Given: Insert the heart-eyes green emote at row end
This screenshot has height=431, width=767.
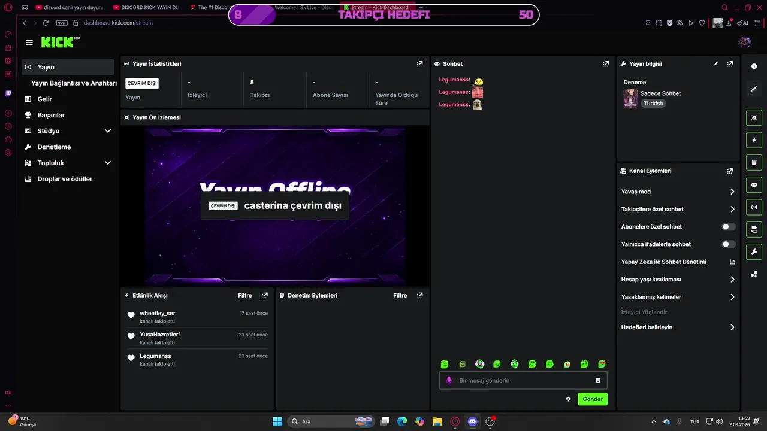Looking at the screenshot, I should (602, 364).
